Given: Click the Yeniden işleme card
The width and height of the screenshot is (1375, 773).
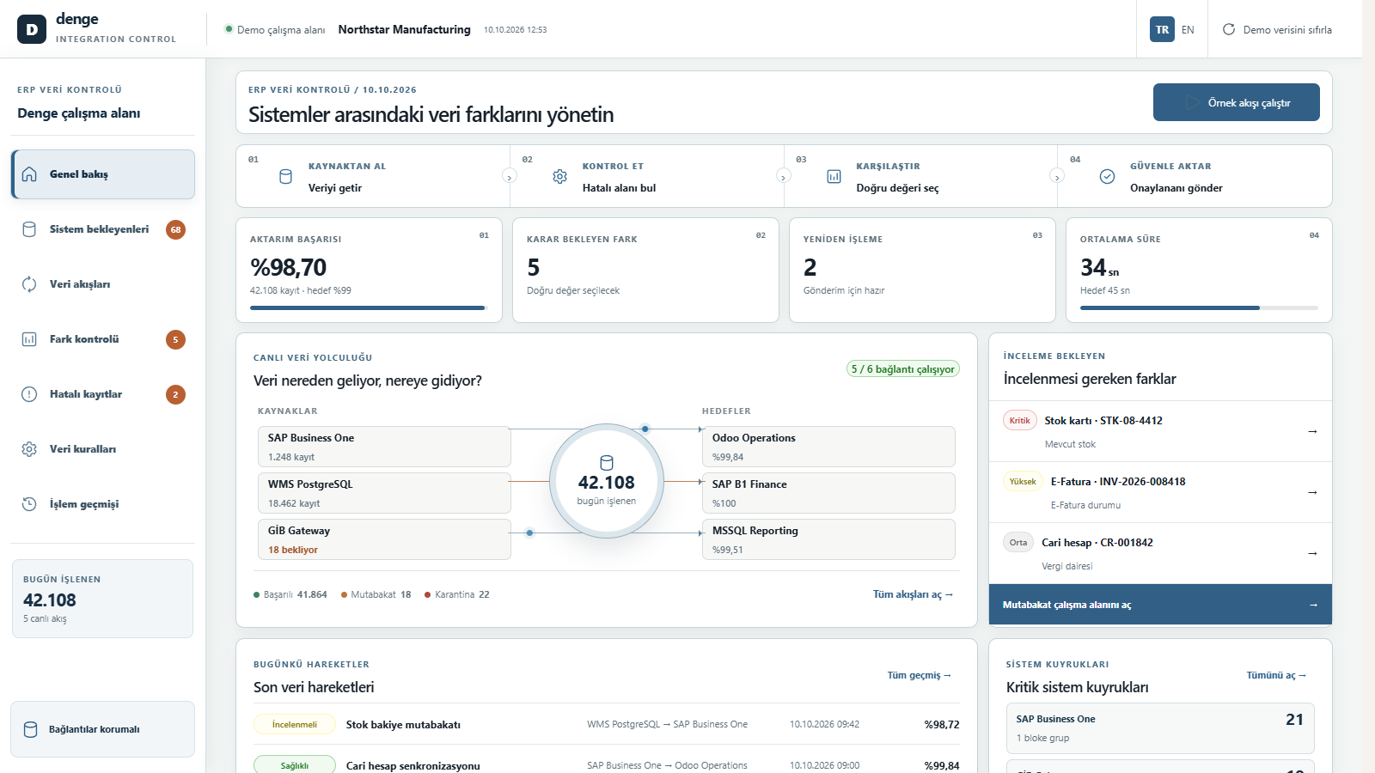Looking at the screenshot, I should (x=922, y=271).
